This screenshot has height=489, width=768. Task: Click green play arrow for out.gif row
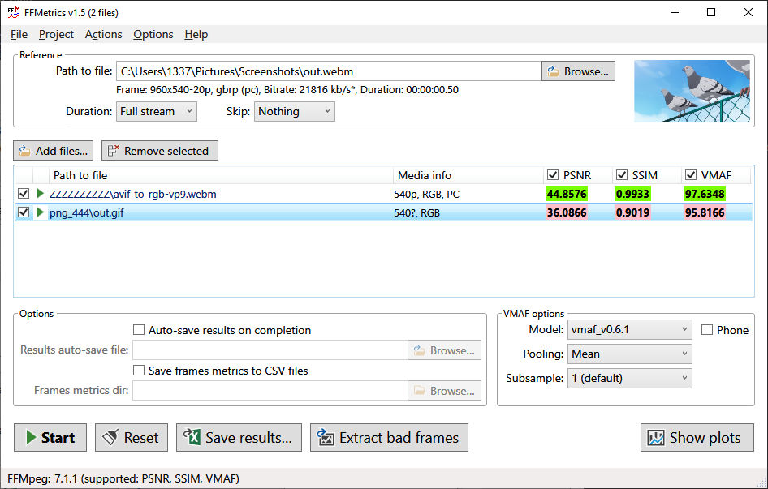click(x=41, y=212)
